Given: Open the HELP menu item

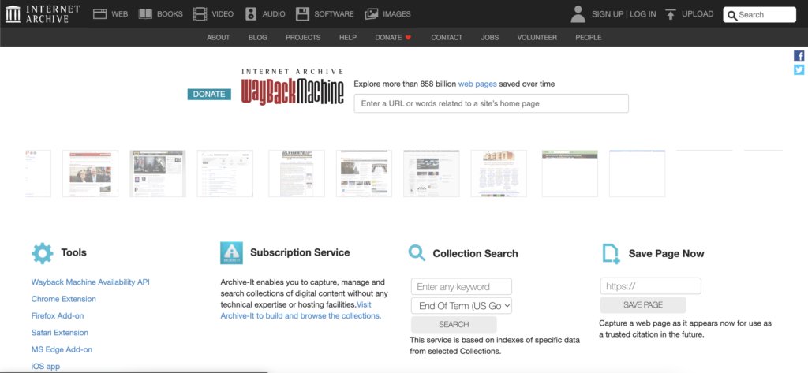Looking at the screenshot, I should tap(348, 38).
